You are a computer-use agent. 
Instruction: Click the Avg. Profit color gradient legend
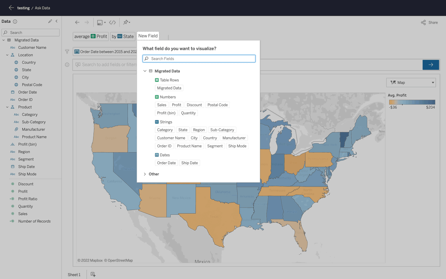click(412, 102)
